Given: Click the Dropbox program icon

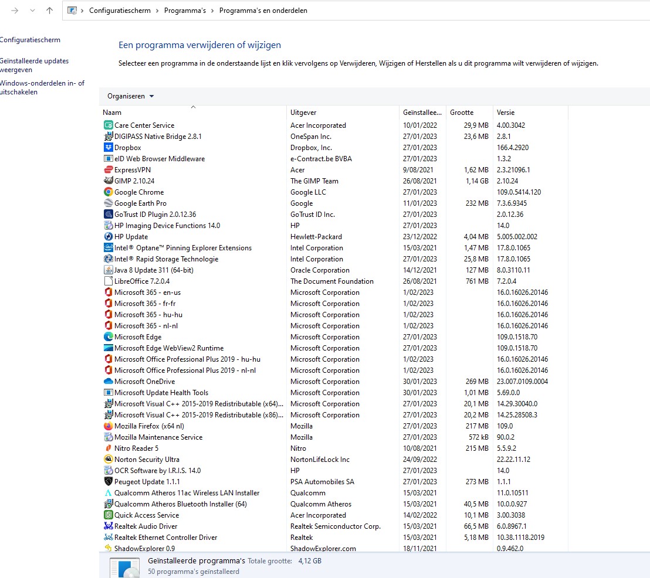Looking at the screenshot, I should pos(108,148).
